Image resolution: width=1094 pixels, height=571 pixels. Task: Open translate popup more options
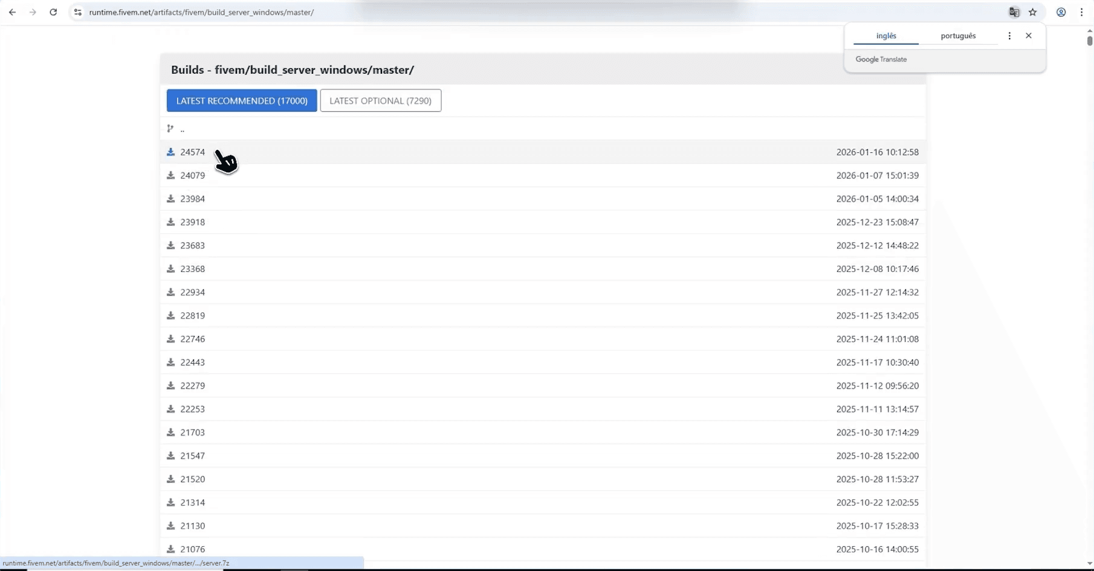point(1009,36)
